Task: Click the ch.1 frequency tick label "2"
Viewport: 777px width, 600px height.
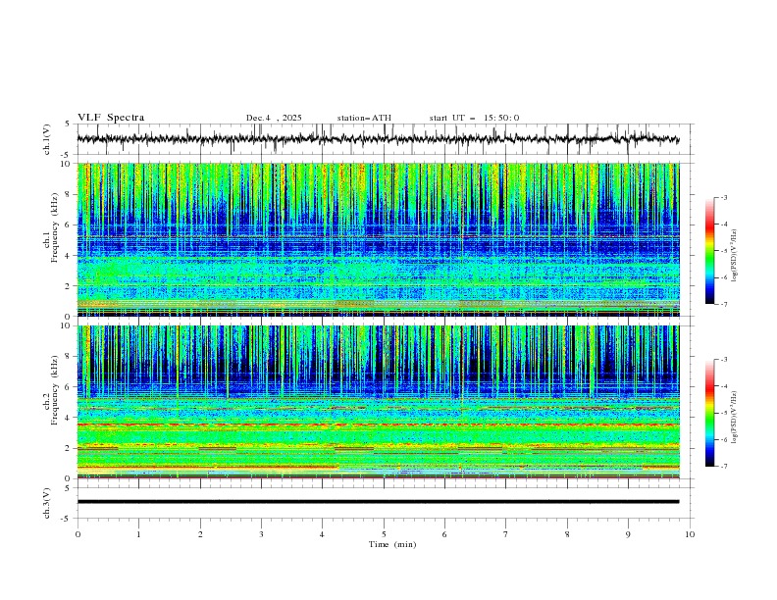Action: coord(69,286)
